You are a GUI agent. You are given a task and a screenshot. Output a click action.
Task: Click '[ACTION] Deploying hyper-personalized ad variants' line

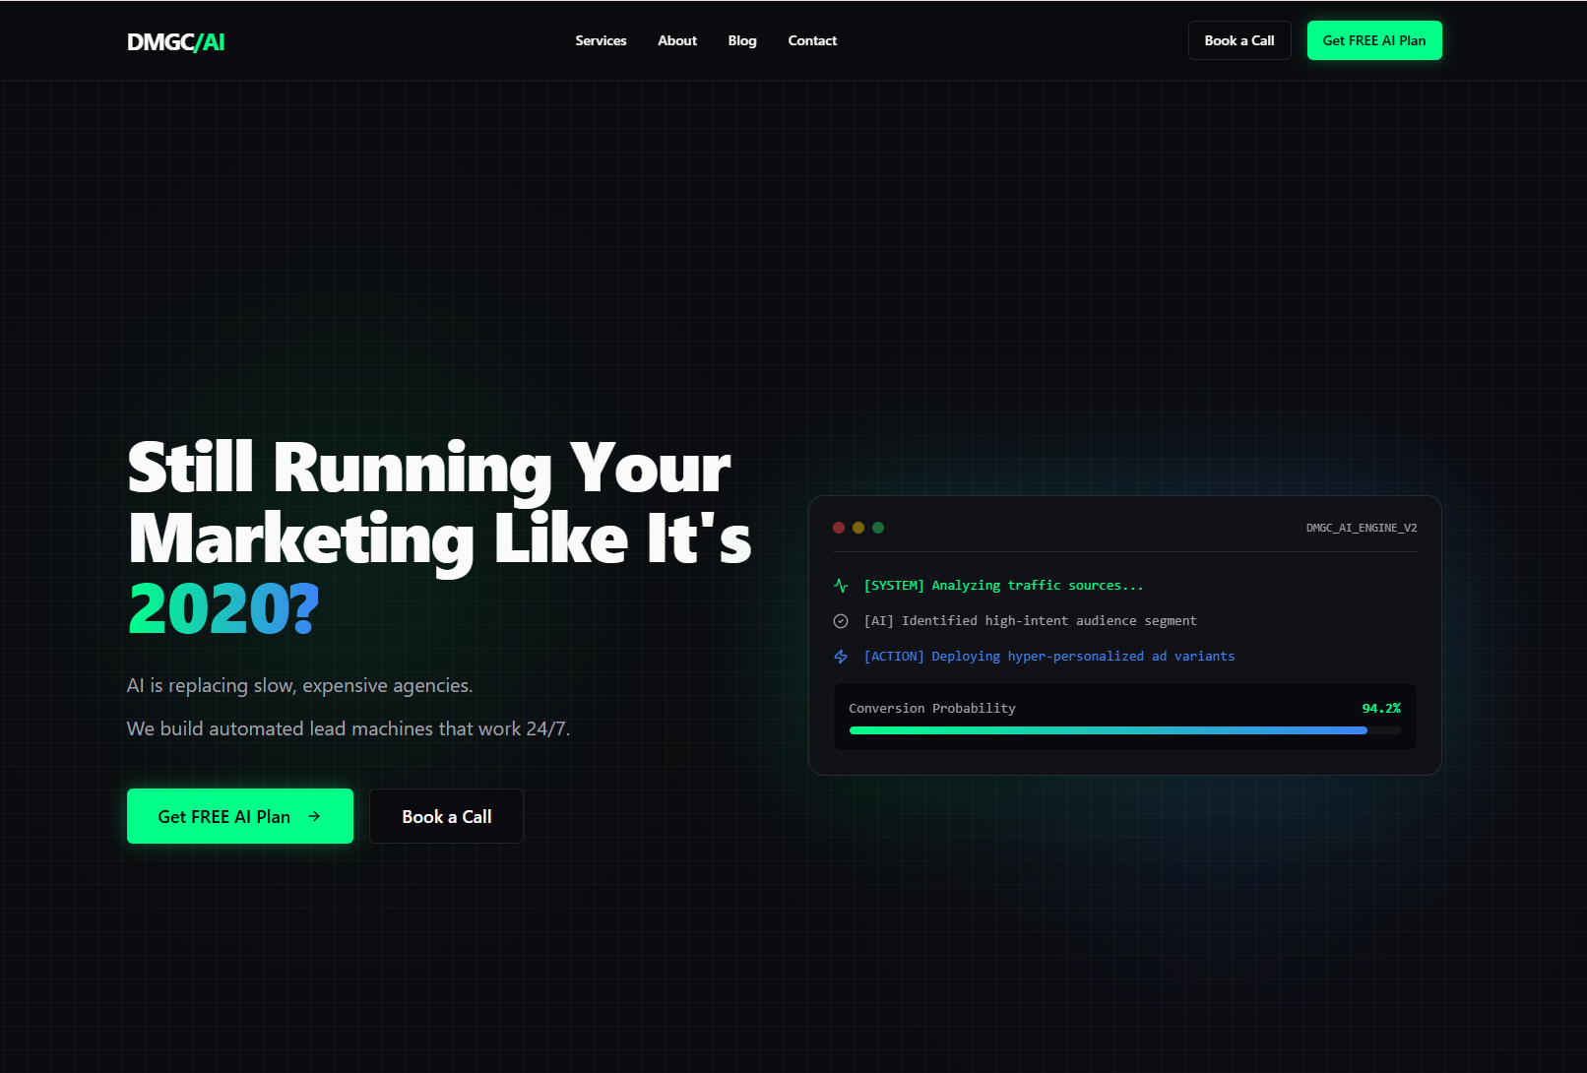pyautogui.click(x=1048, y=657)
